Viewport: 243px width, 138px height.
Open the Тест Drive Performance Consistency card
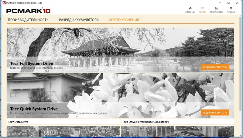pyautogui.click(x=177, y=128)
